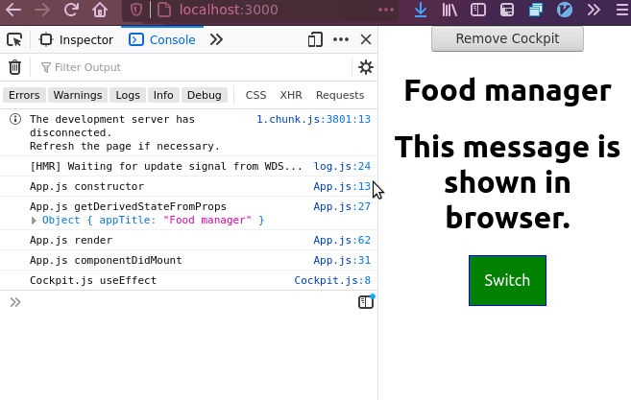Image resolution: width=631 pixels, height=400 pixels.
Task: Open the stacked windows extension icon
Action: coord(536,10)
